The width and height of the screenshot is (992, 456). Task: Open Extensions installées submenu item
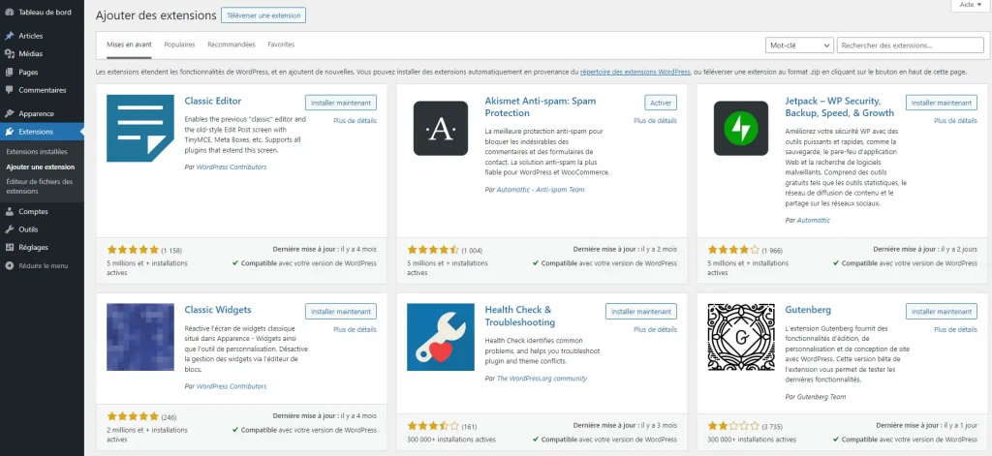[37, 152]
